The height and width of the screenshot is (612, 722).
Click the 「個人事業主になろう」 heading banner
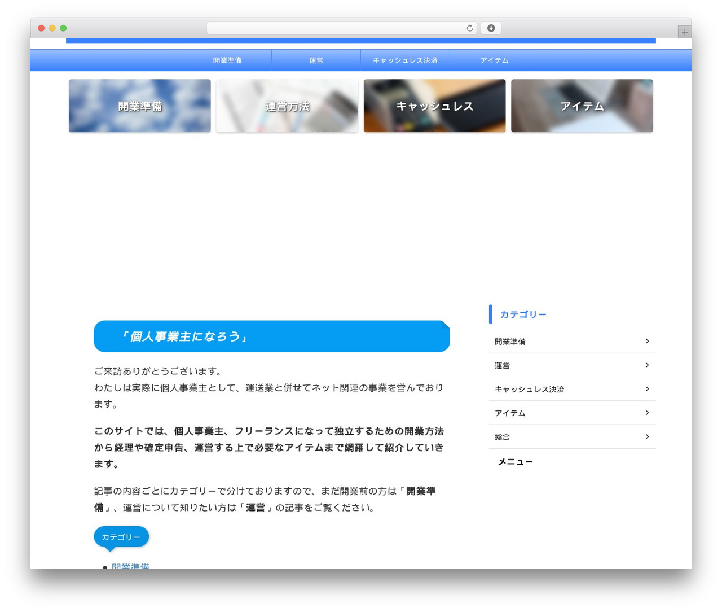(272, 336)
